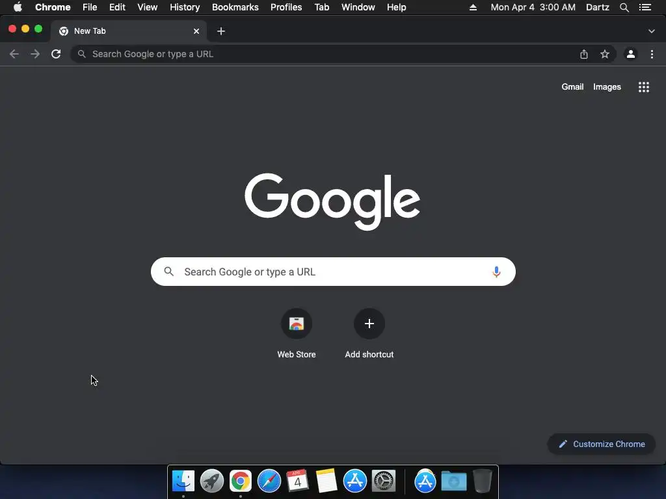The height and width of the screenshot is (499, 666).
Task: Select the New Tab tab
Action: [x=128, y=31]
